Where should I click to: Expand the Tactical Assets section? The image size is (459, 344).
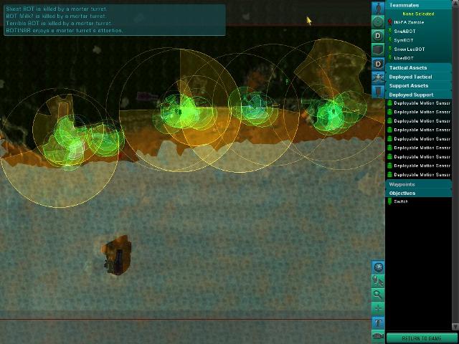click(419, 67)
